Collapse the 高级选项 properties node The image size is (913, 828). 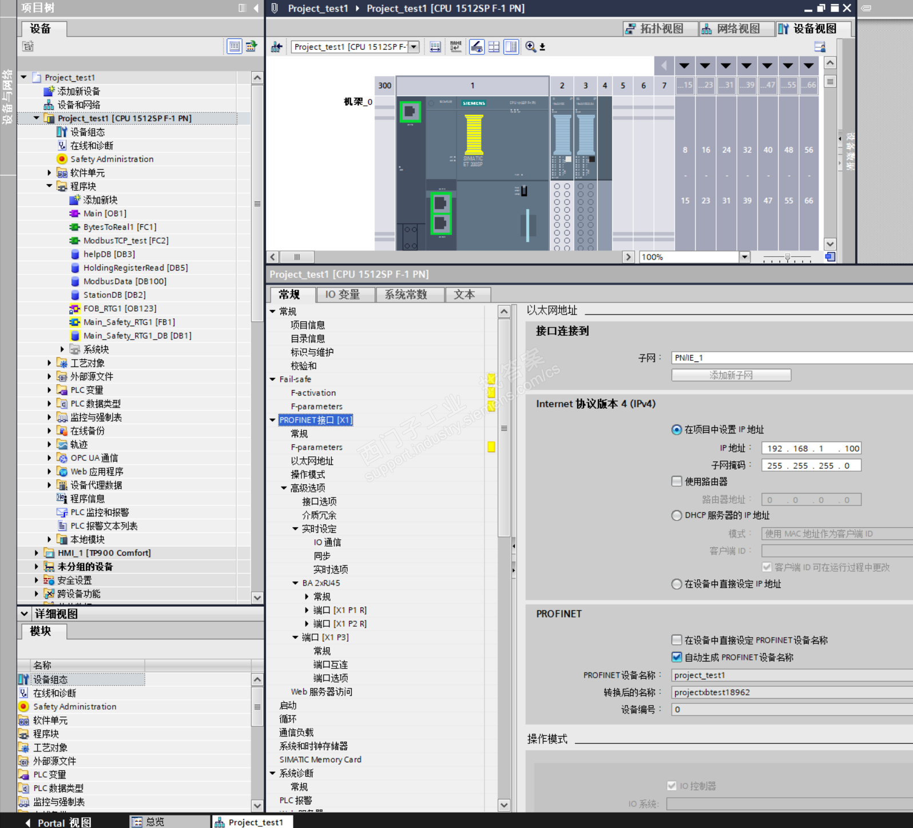pyautogui.click(x=284, y=488)
